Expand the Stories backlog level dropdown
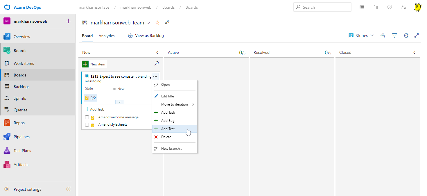The image size is (427, 196). click(362, 35)
